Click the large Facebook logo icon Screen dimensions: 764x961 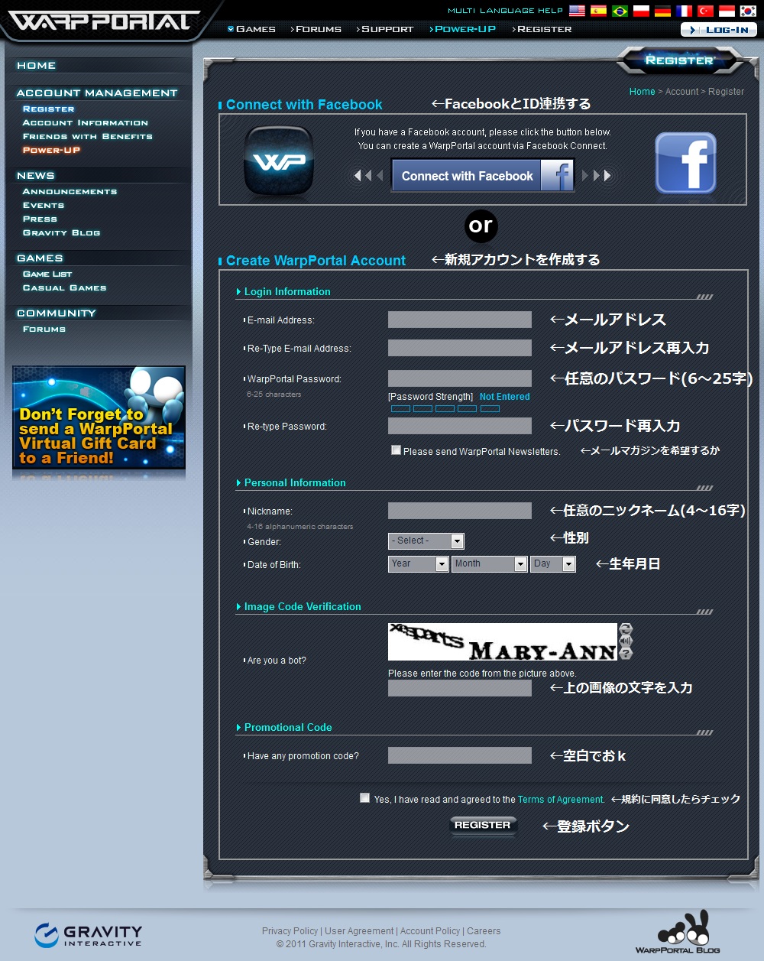coord(686,164)
